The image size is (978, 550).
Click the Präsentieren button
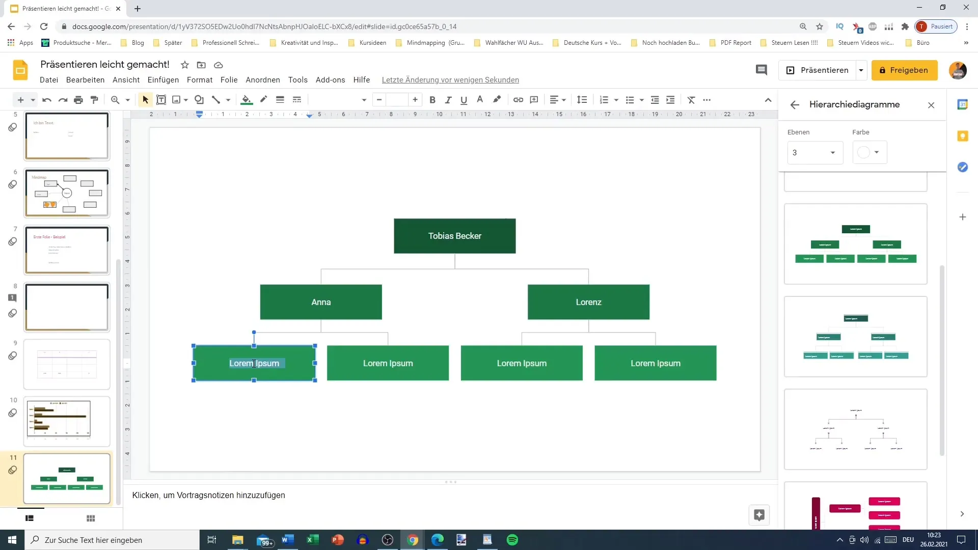click(x=818, y=70)
